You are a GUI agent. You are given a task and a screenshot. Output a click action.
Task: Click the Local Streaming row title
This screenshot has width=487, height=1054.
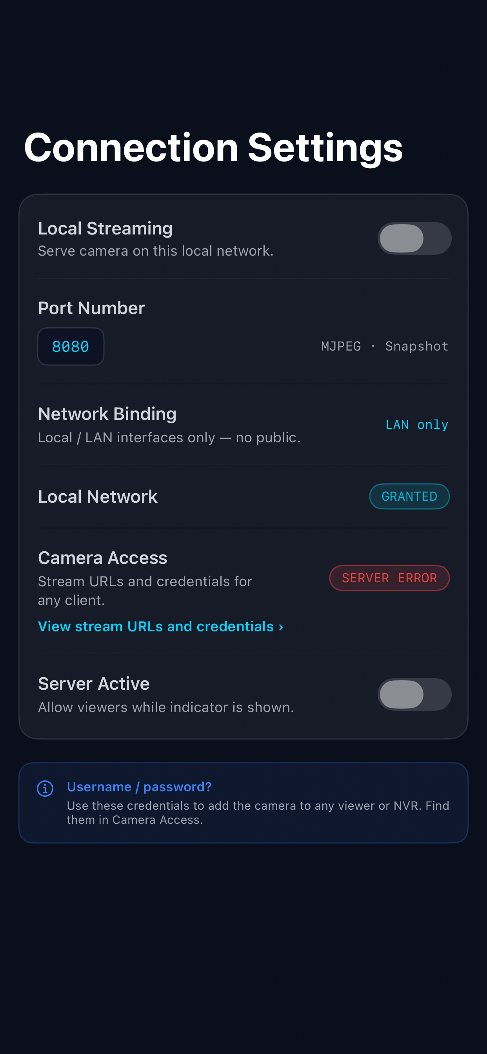(105, 228)
